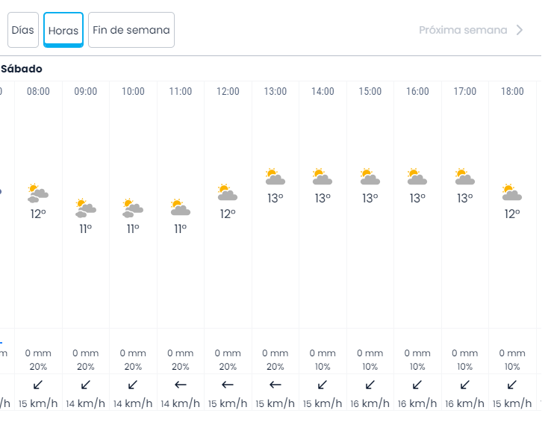Click the 15:00 sun and cloud icon
The width and height of the screenshot is (545, 422).
click(370, 177)
